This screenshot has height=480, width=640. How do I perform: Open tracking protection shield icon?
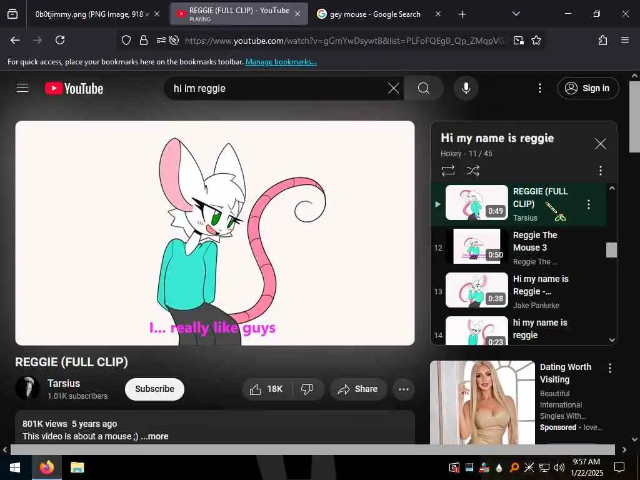pos(126,40)
